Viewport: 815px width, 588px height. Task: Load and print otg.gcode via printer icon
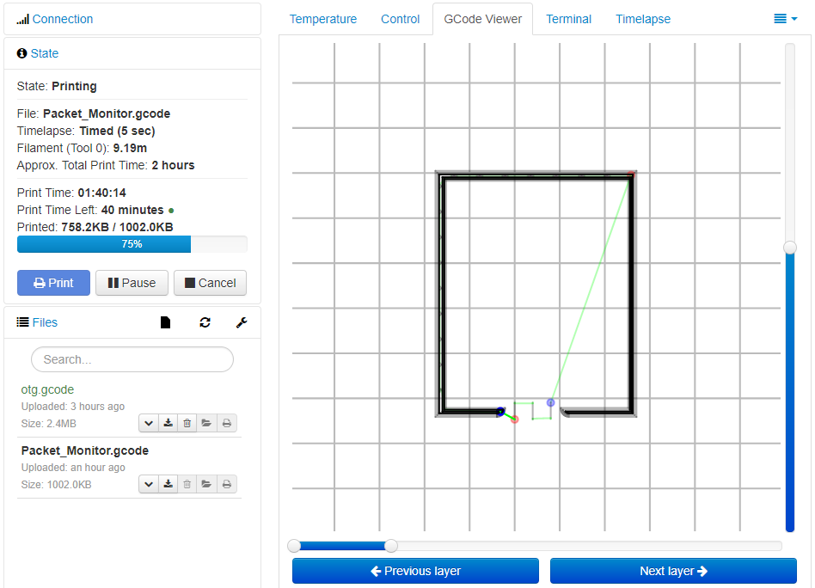226,423
